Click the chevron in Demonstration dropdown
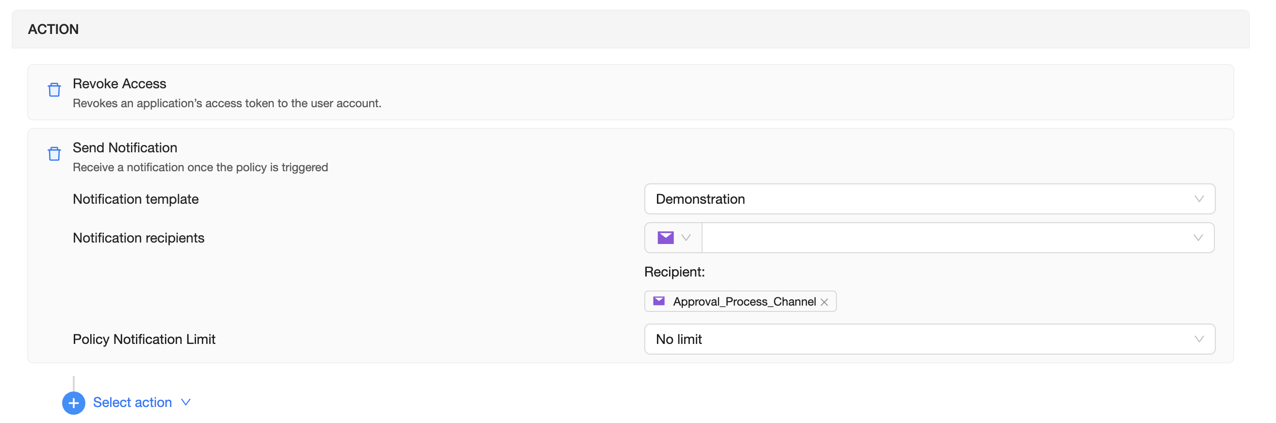The image size is (1276, 423). [1199, 199]
